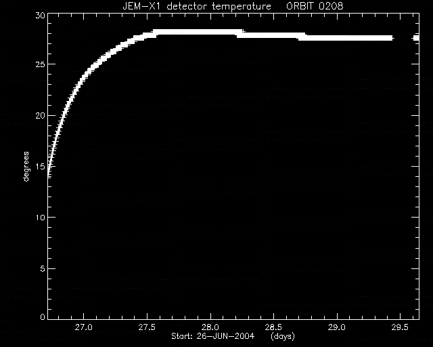Screen dimensions: 433x347
Task: Click the y-axis tick label 20
Action: (x=41, y=115)
